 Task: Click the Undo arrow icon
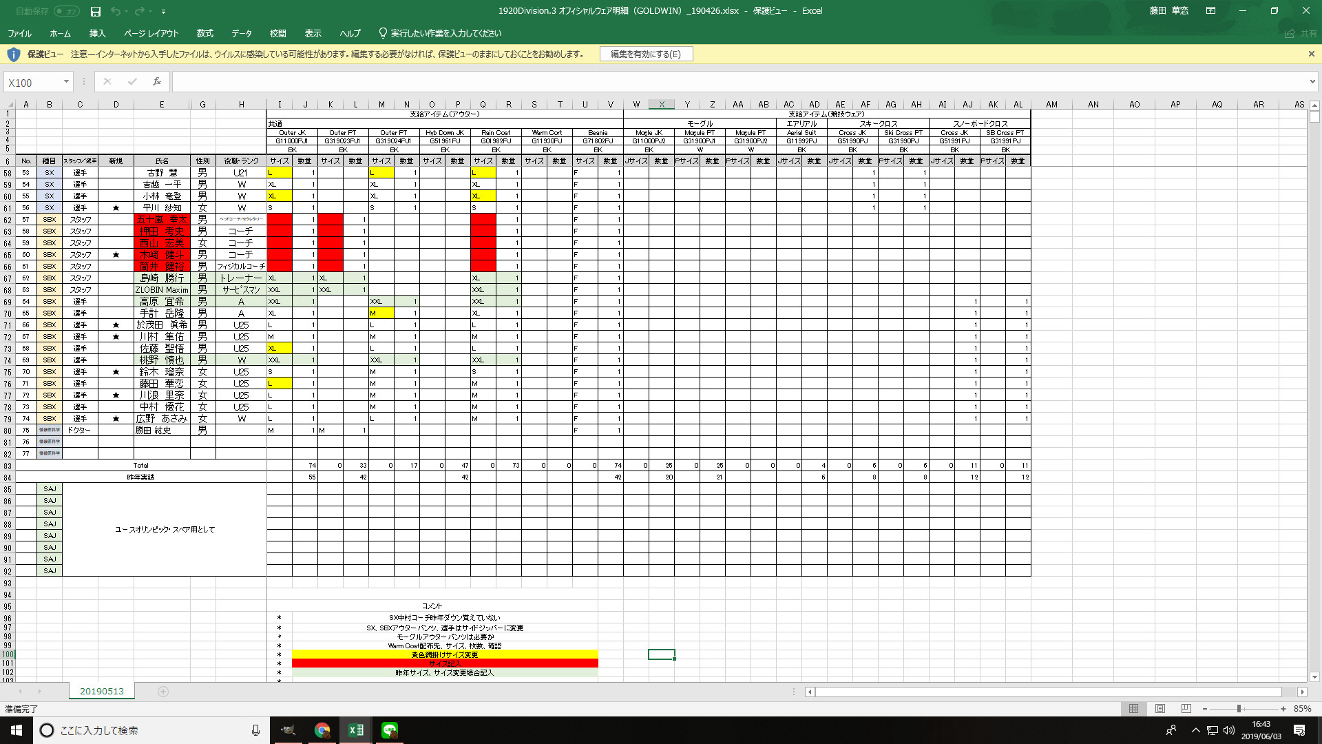[x=116, y=11]
